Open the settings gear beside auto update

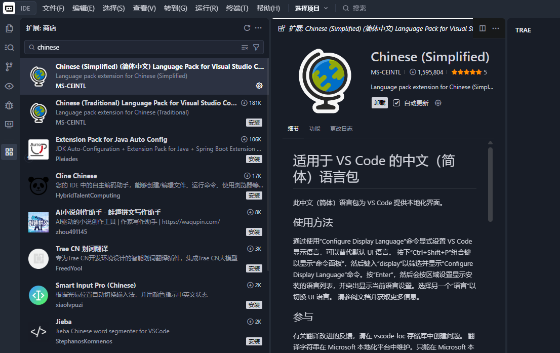(x=438, y=103)
